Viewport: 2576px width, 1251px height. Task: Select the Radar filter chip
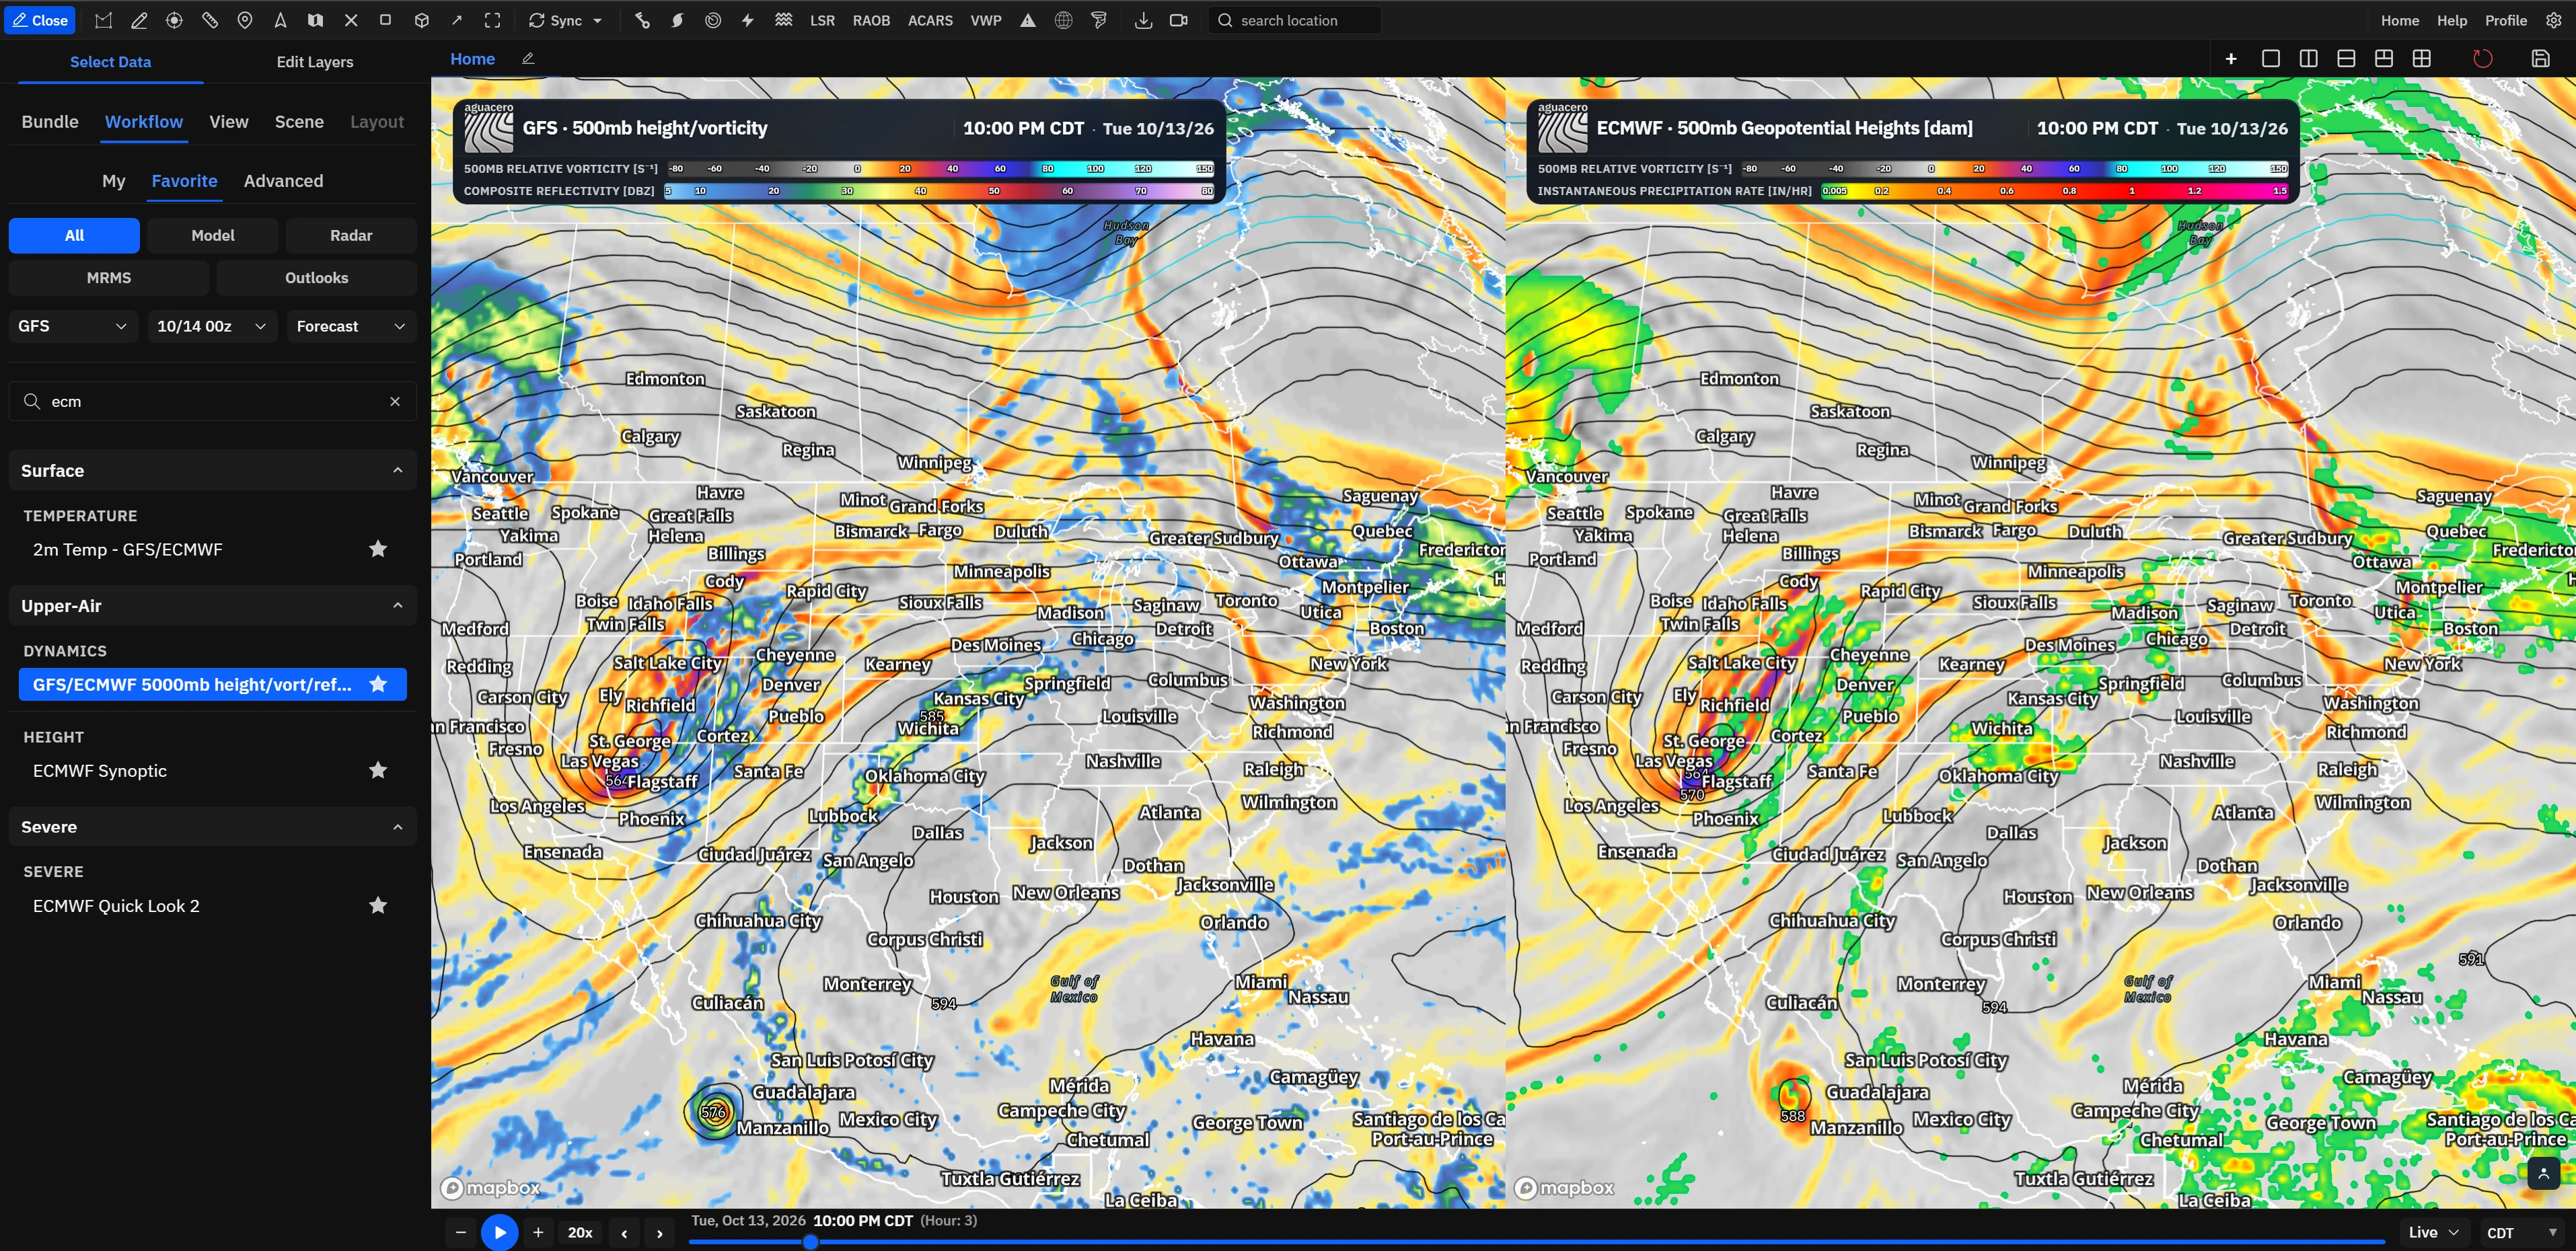click(351, 235)
